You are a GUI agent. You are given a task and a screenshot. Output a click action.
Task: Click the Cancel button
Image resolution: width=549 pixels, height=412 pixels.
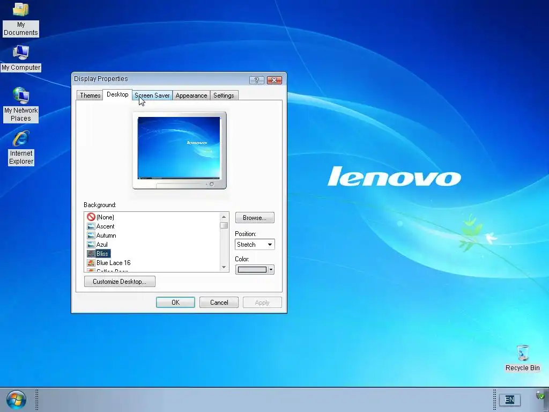219,303
